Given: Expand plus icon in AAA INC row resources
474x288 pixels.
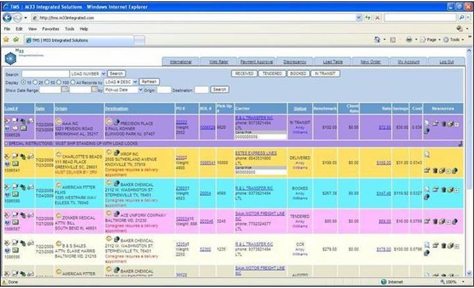Looking at the screenshot, I should point(457,124).
